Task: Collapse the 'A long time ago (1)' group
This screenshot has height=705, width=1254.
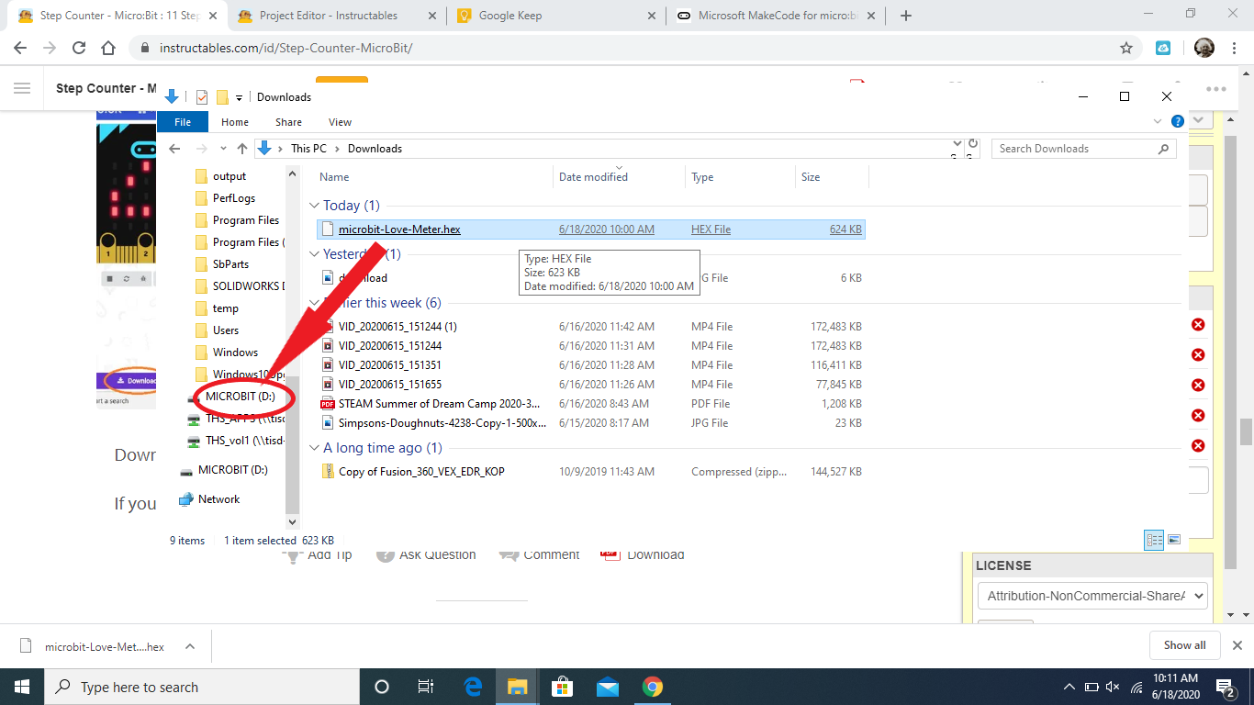Action: (x=315, y=448)
